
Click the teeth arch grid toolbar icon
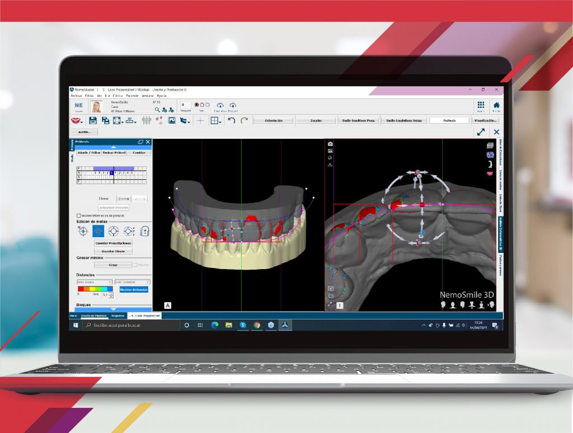coord(146,120)
